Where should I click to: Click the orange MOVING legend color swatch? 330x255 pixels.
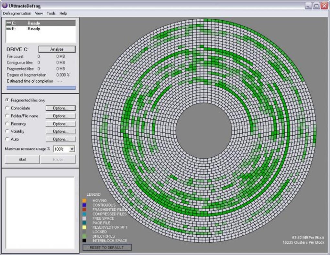coord(84,201)
